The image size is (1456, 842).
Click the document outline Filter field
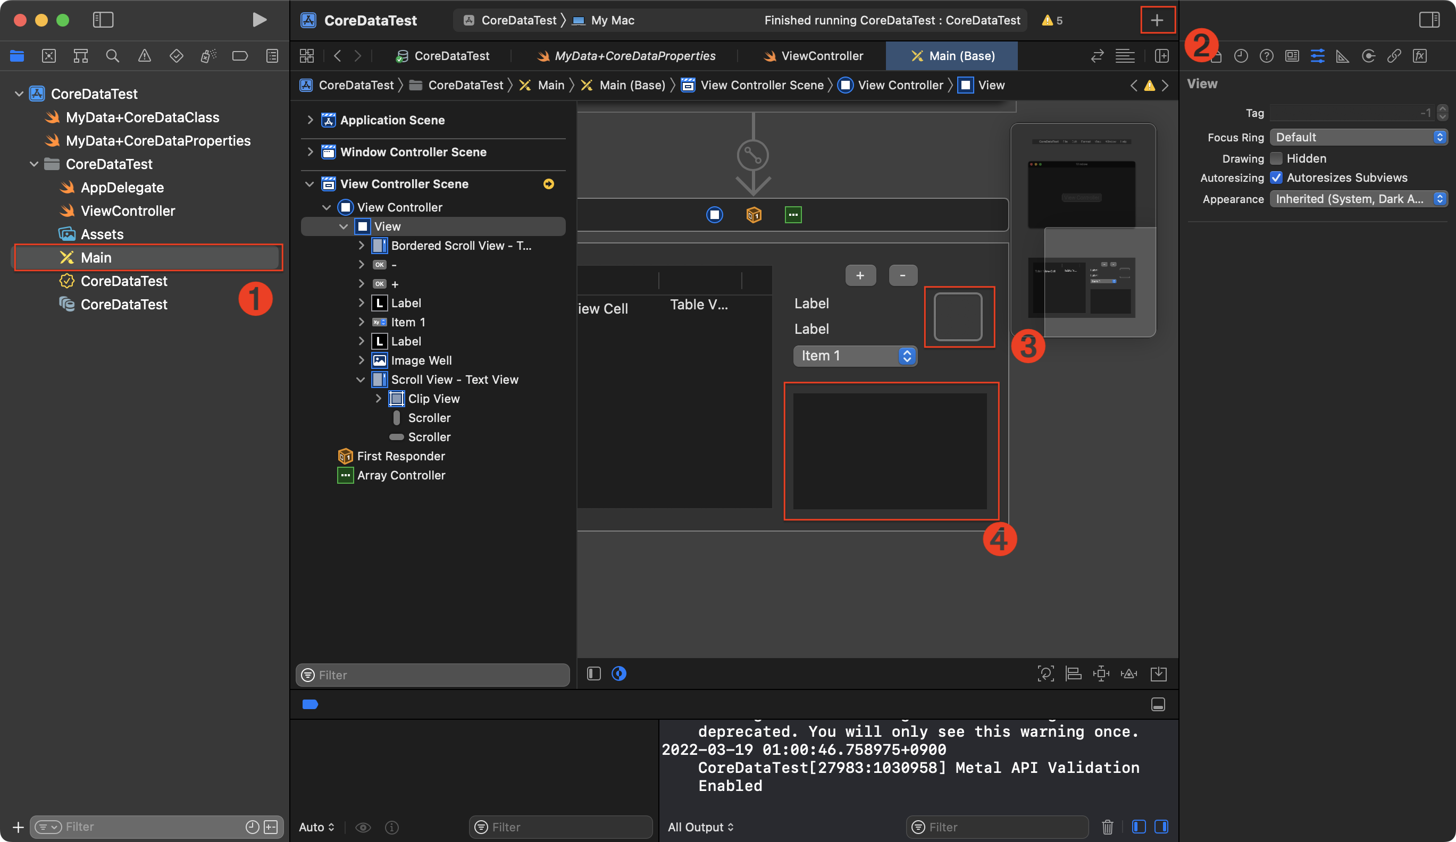pyautogui.click(x=433, y=675)
